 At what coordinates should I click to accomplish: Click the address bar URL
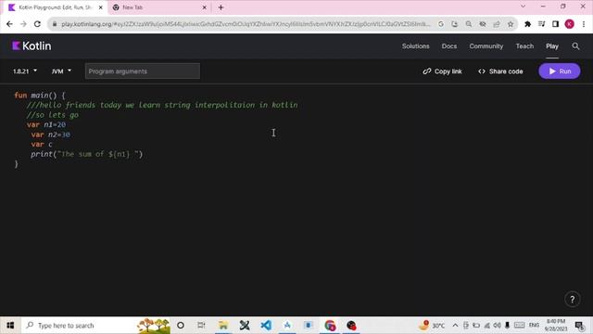246,24
